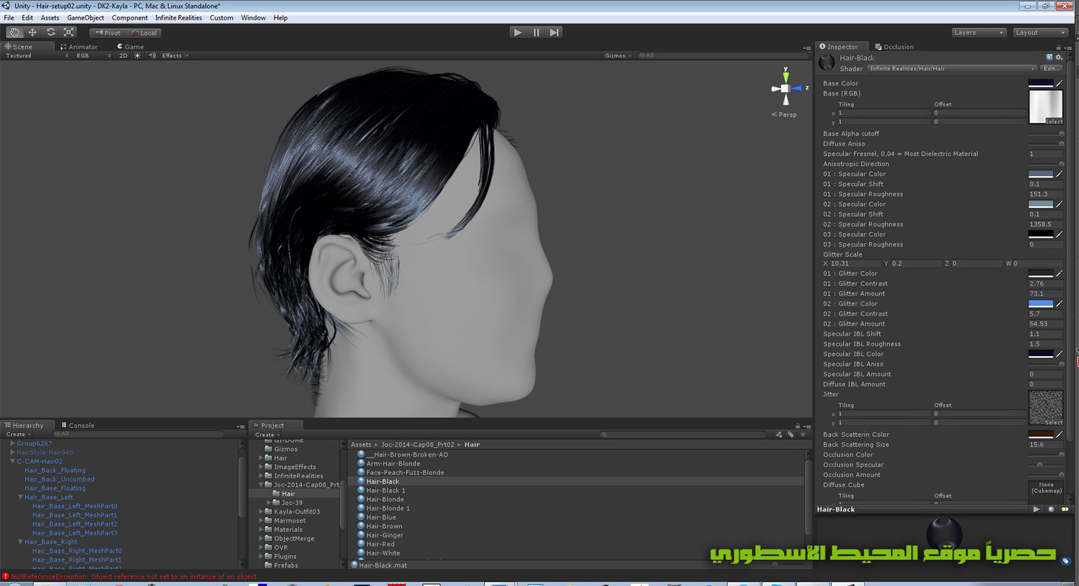This screenshot has width=1079, height=586.
Task: Click search by type icon in Project
Action: [x=779, y=434]
